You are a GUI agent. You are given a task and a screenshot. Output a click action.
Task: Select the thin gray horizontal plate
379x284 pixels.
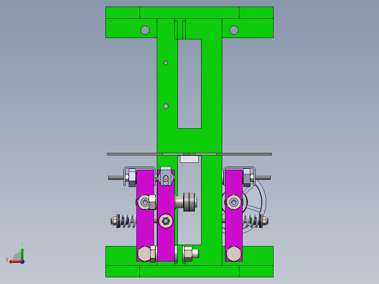point(189,154)
